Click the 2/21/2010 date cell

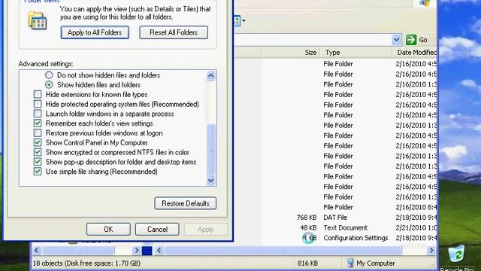pos(416,227)
